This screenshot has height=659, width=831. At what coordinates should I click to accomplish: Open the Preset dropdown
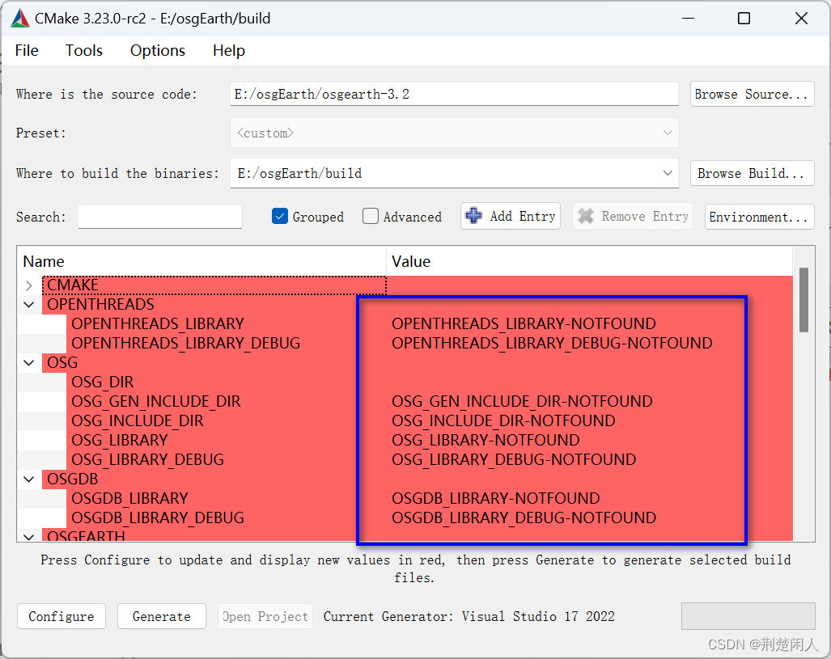tap(454, 133)
